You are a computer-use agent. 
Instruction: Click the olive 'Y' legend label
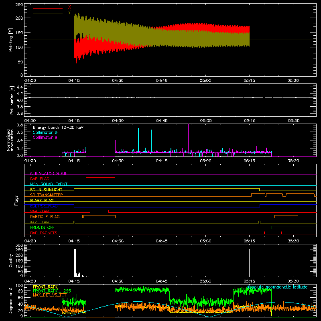pos(69,12)
